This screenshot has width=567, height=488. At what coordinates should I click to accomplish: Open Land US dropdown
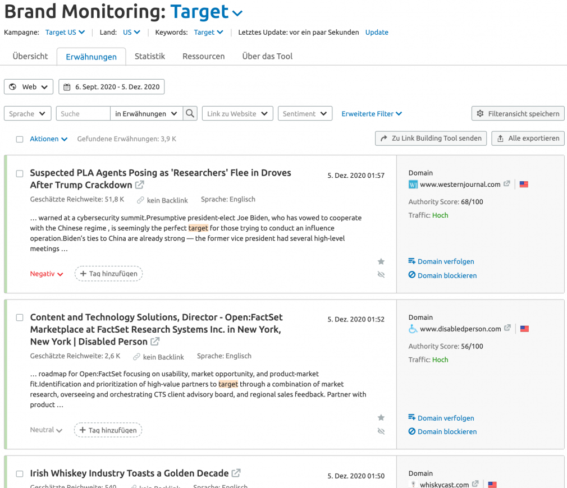131,32
